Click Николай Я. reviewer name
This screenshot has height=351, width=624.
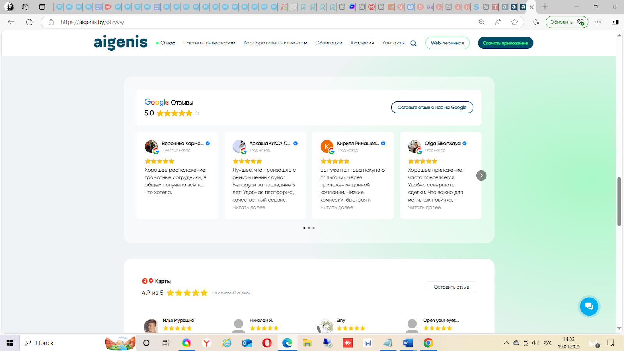[x=261, y=320]
